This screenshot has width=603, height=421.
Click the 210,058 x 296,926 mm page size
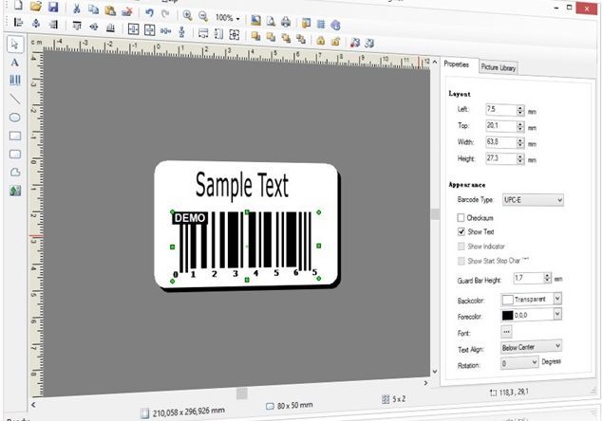[183, 412]
